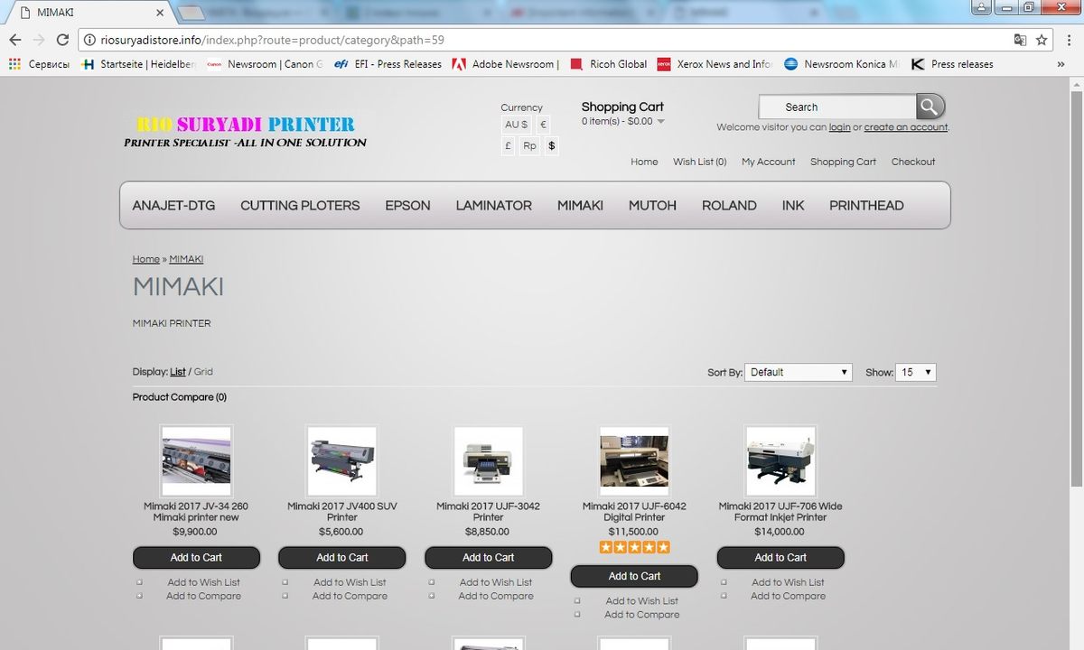This screenshot has height=650, width=1084.
Task: Open the Show items count dropdown
Action: 915,372
